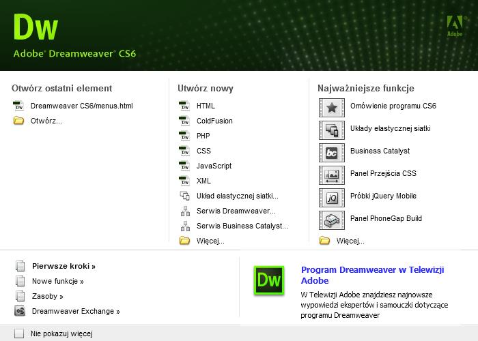Open Więcej... under Najważniejsze funkcje
The width and height of the screenshot is (478, 341).
[x=350, y=241]
